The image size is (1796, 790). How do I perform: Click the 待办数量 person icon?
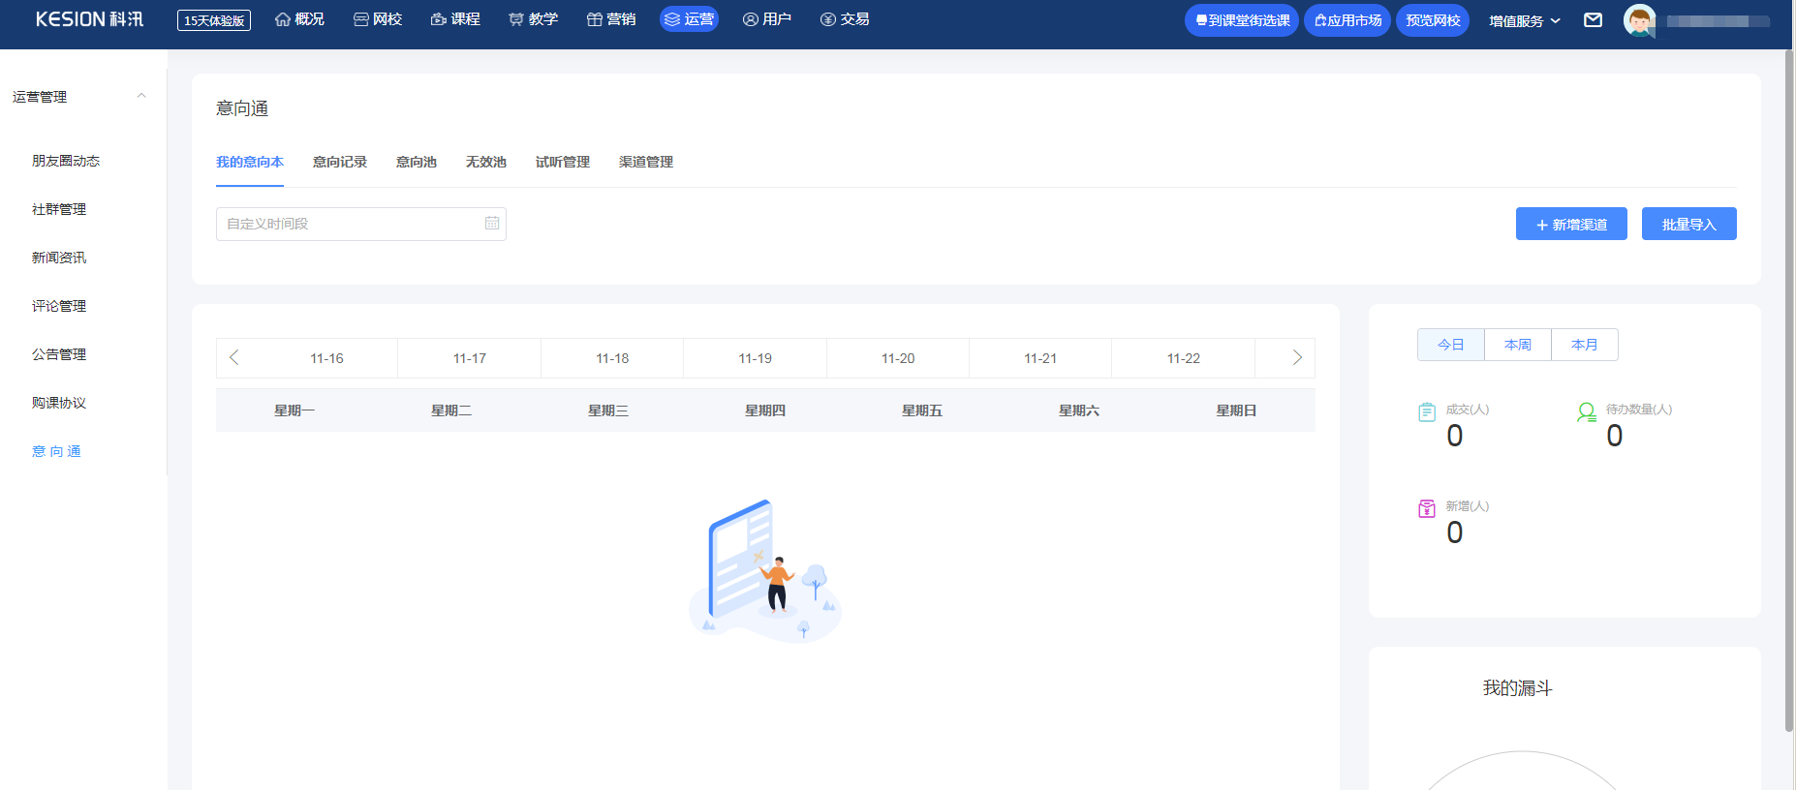[1587, 412]
